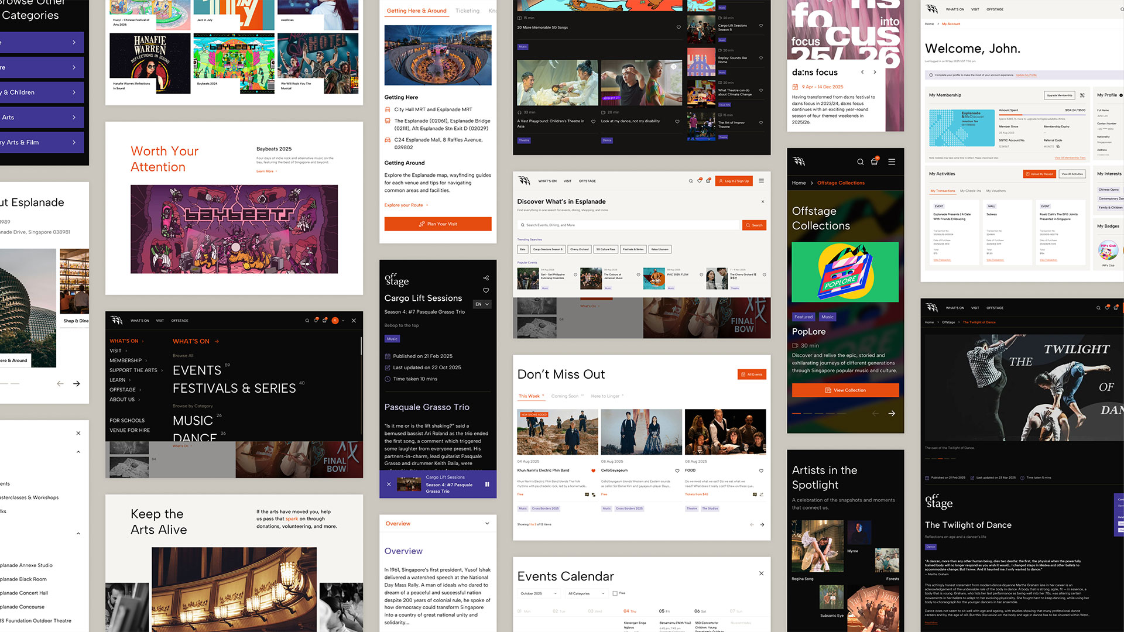Click next arrow in Offstage Collections carousel
The width and height of the screenshot is (1124, 632).
(892, 413)
